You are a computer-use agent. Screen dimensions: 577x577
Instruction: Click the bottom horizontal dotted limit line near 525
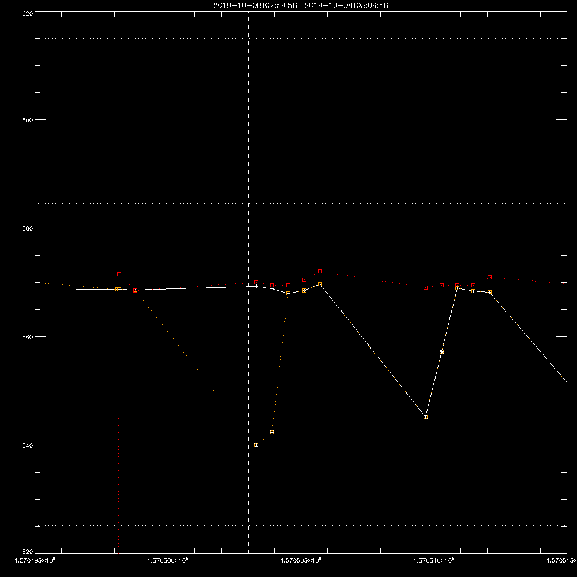[x=301, y=526]
